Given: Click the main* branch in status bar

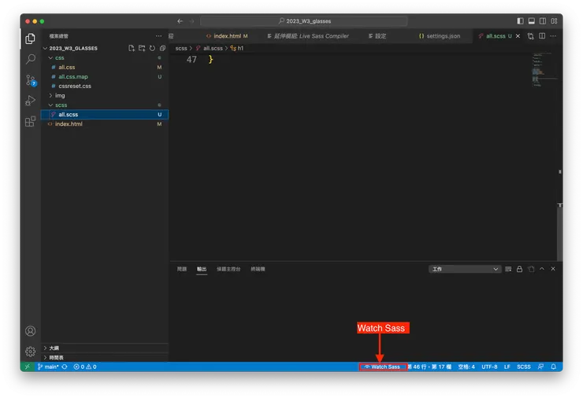Looking at the screenshot, I should [49, 367].
